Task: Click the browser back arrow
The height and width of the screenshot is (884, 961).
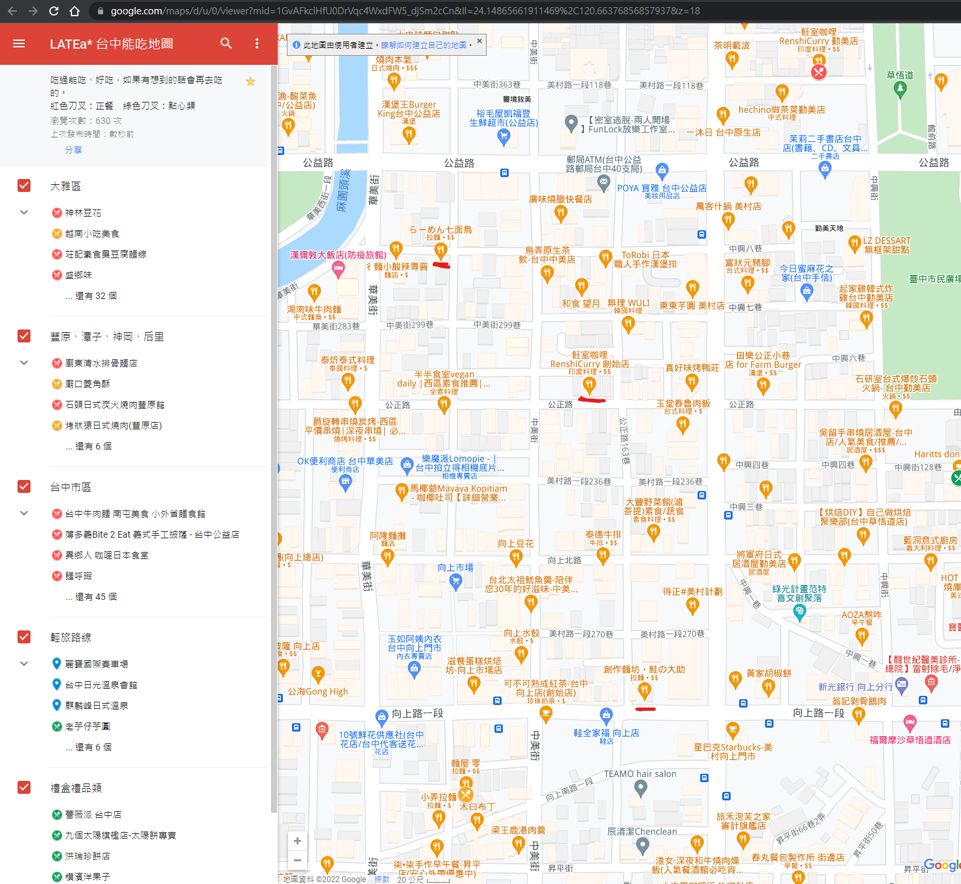Action: pos(12,11)
